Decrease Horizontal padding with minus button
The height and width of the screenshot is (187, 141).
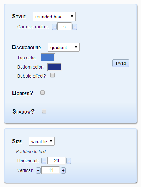[44, 161]
